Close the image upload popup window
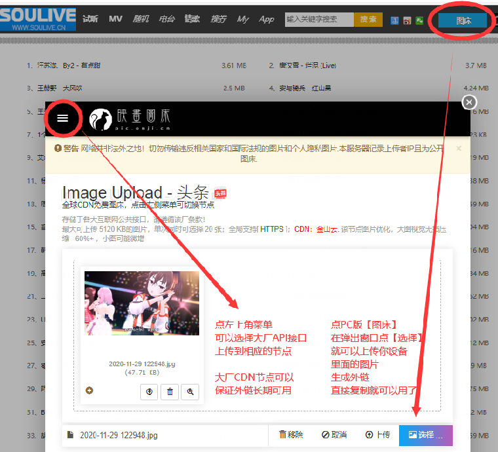 [469, 102]
